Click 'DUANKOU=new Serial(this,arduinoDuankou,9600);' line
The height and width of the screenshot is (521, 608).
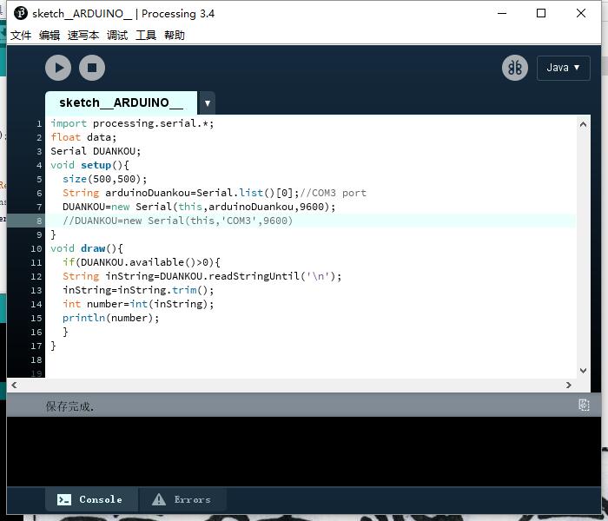click(199, 207)
